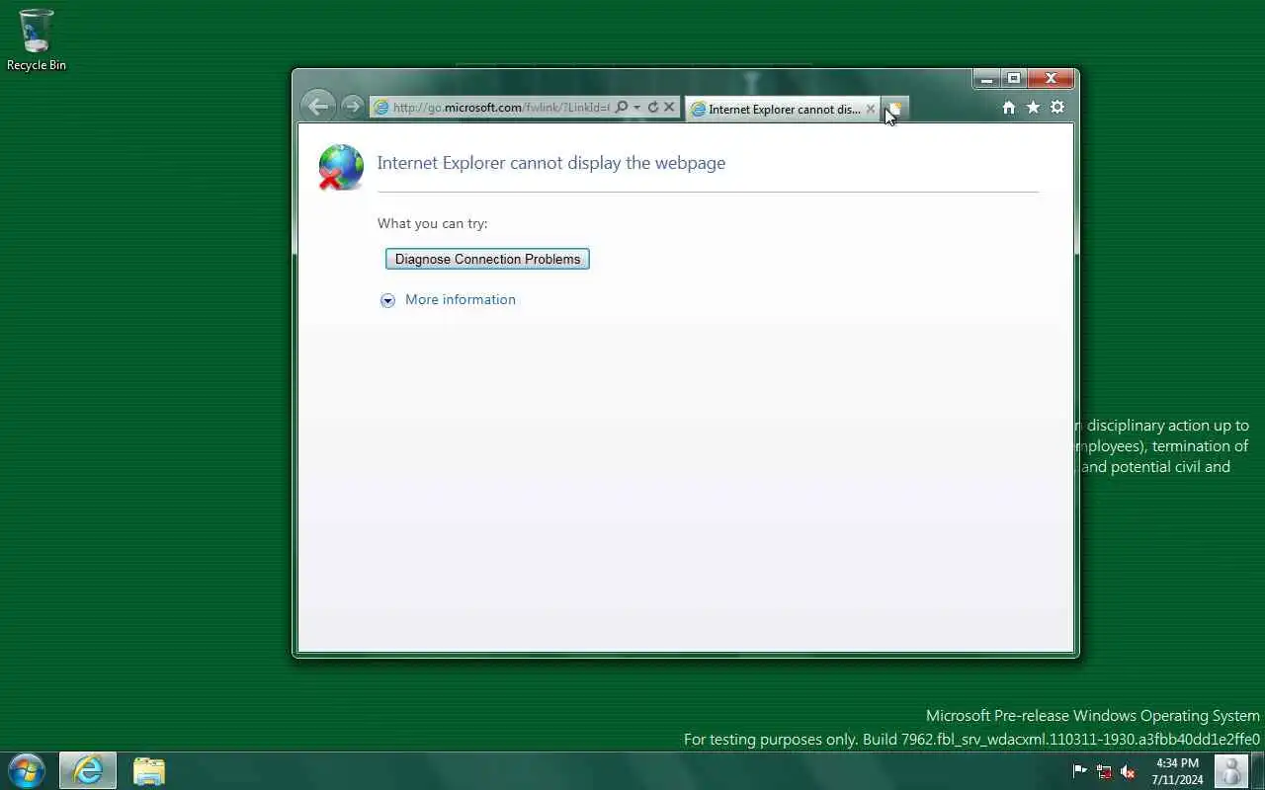
Task: Click 'Internet Explorer cannot display the webpage' heading
Action: coord(551,163)
